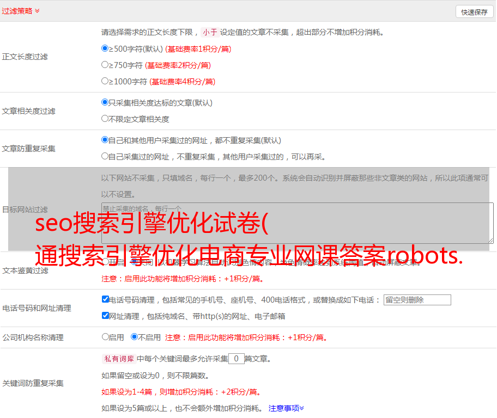Click the 禁止采集的域名 textarea
Screen dimensions: 497x418
point(297,223)
